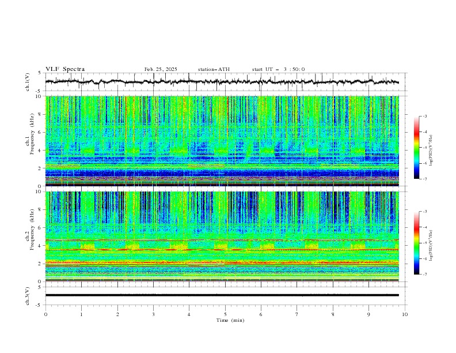Click the ch.1 "Frequency (kHz)" axis label
This screenshot has height=353, width=456.
[32, 134]
